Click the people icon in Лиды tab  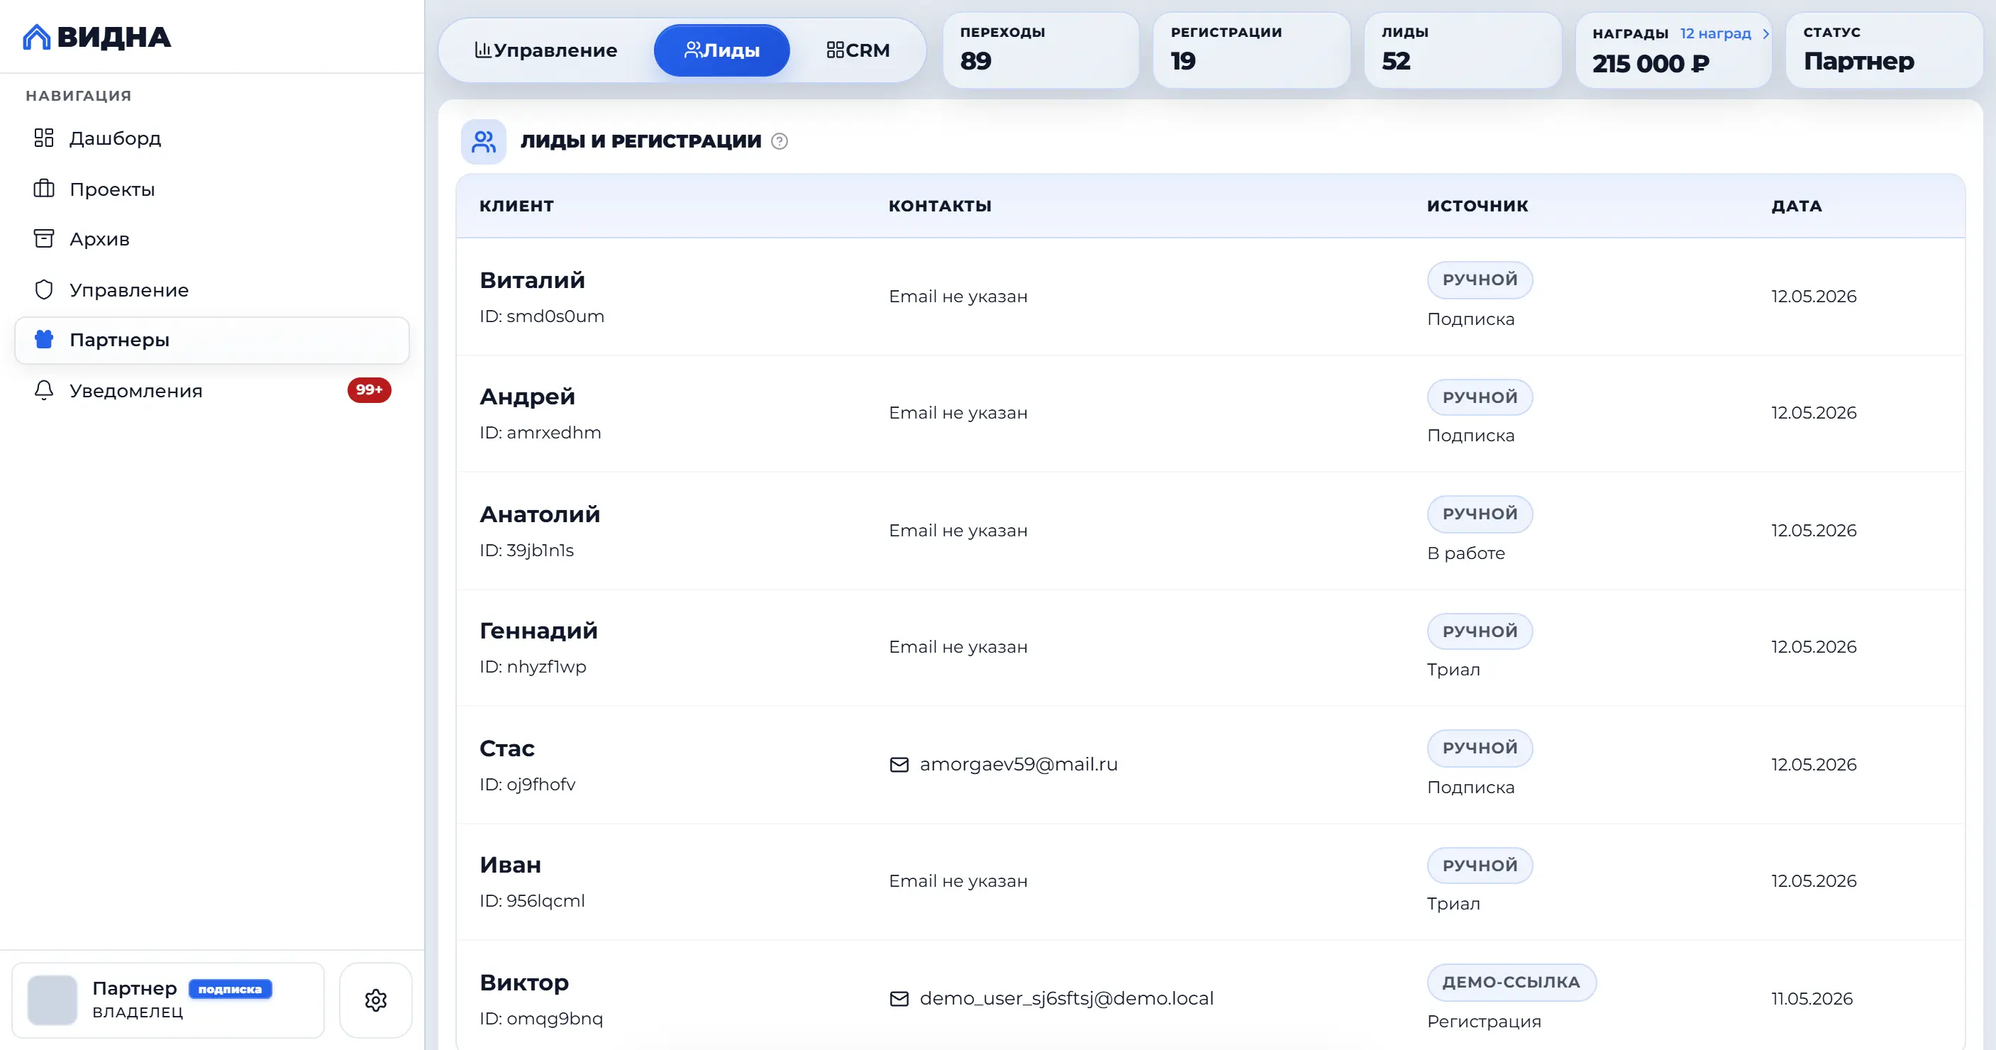(x=693, y=50)
